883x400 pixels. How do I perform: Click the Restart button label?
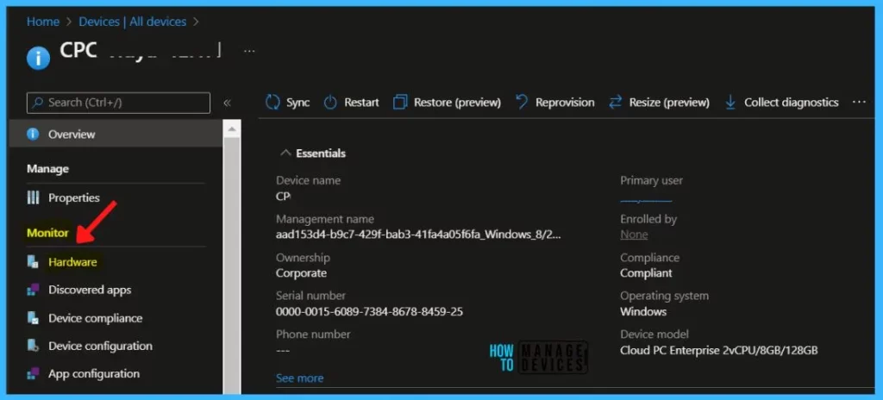(x=361, y=103)
